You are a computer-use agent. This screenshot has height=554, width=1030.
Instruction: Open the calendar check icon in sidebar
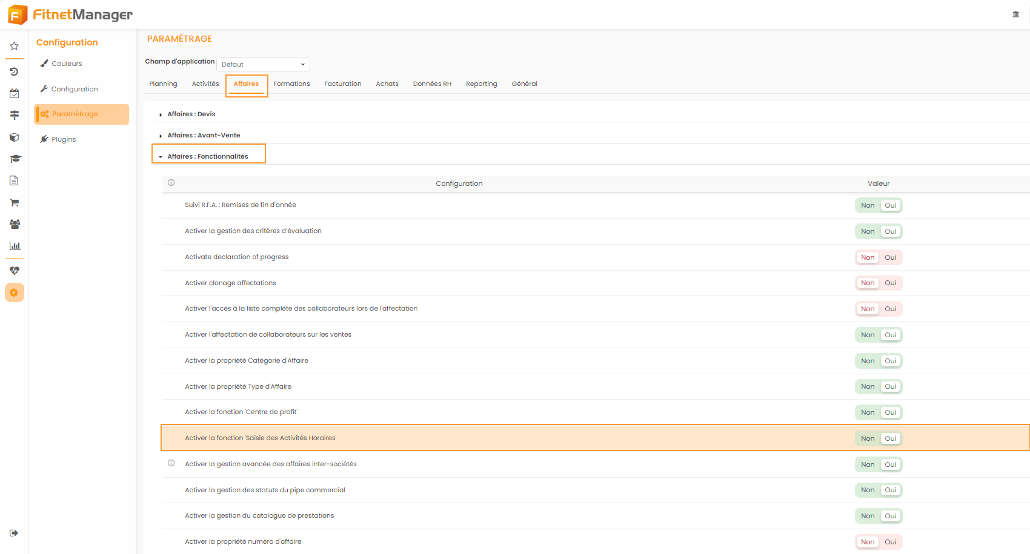14,93
